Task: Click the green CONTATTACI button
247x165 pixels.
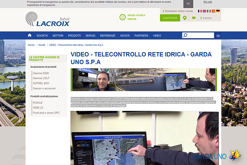Action: tap(170, 18)
